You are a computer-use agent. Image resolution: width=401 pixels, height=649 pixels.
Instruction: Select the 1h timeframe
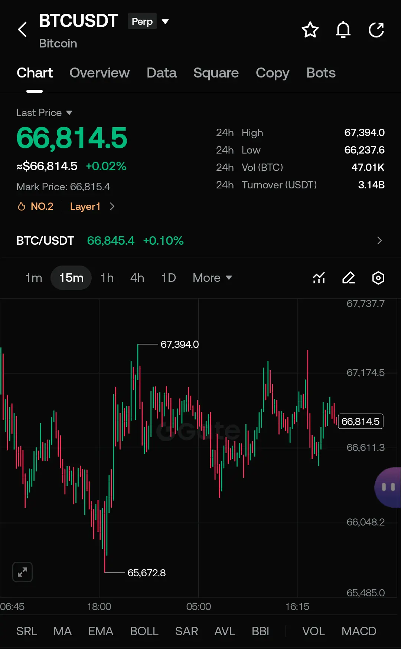tap(107, 278)
